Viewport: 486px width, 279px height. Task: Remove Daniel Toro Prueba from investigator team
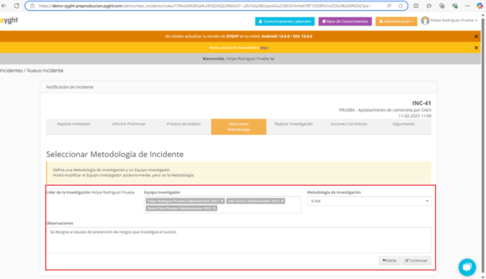[214, 208]
